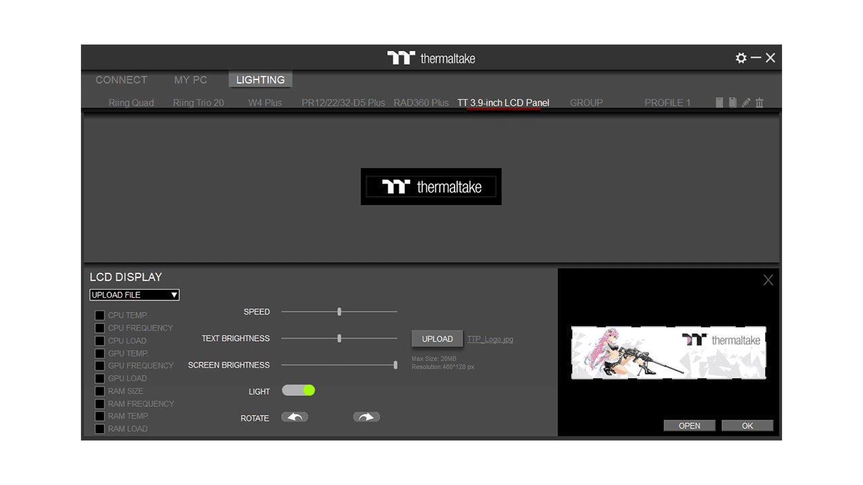This screenshot has height=485, width=863.
Task: Delete profile with the trash icon
Action: pyautogui.click(x=760, y=102)
